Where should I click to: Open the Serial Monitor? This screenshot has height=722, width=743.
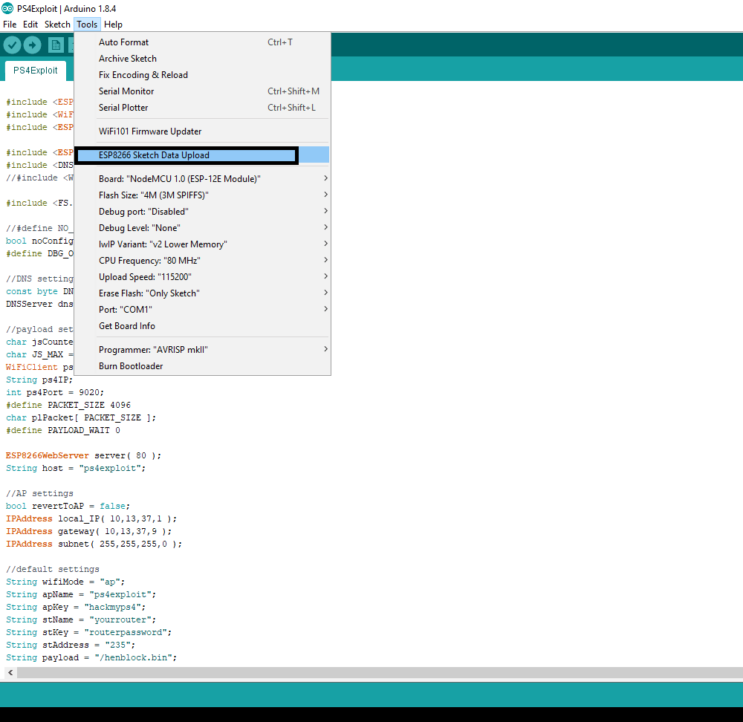202,91
